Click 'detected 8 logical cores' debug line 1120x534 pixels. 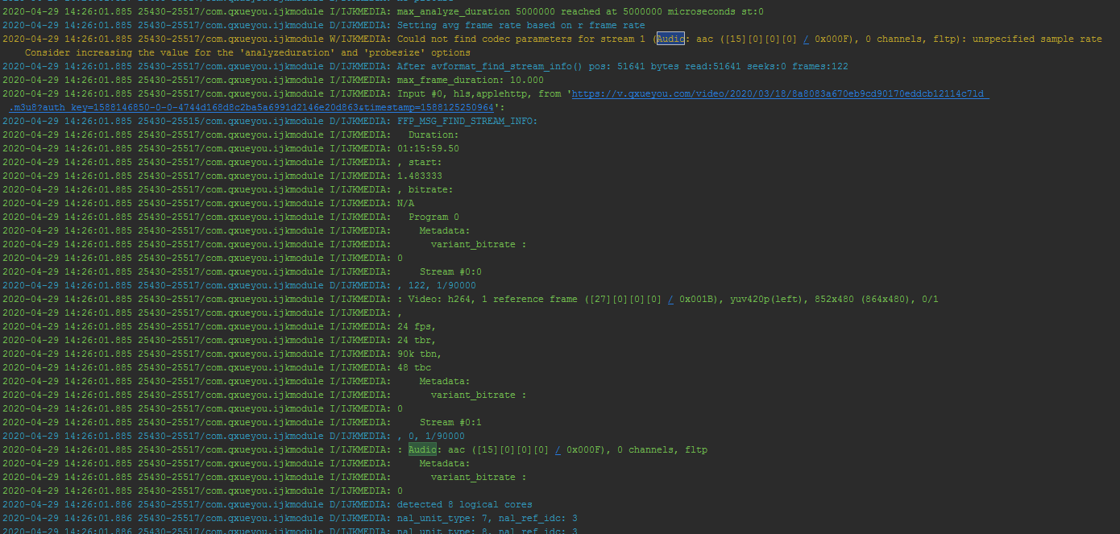point(465,504)
